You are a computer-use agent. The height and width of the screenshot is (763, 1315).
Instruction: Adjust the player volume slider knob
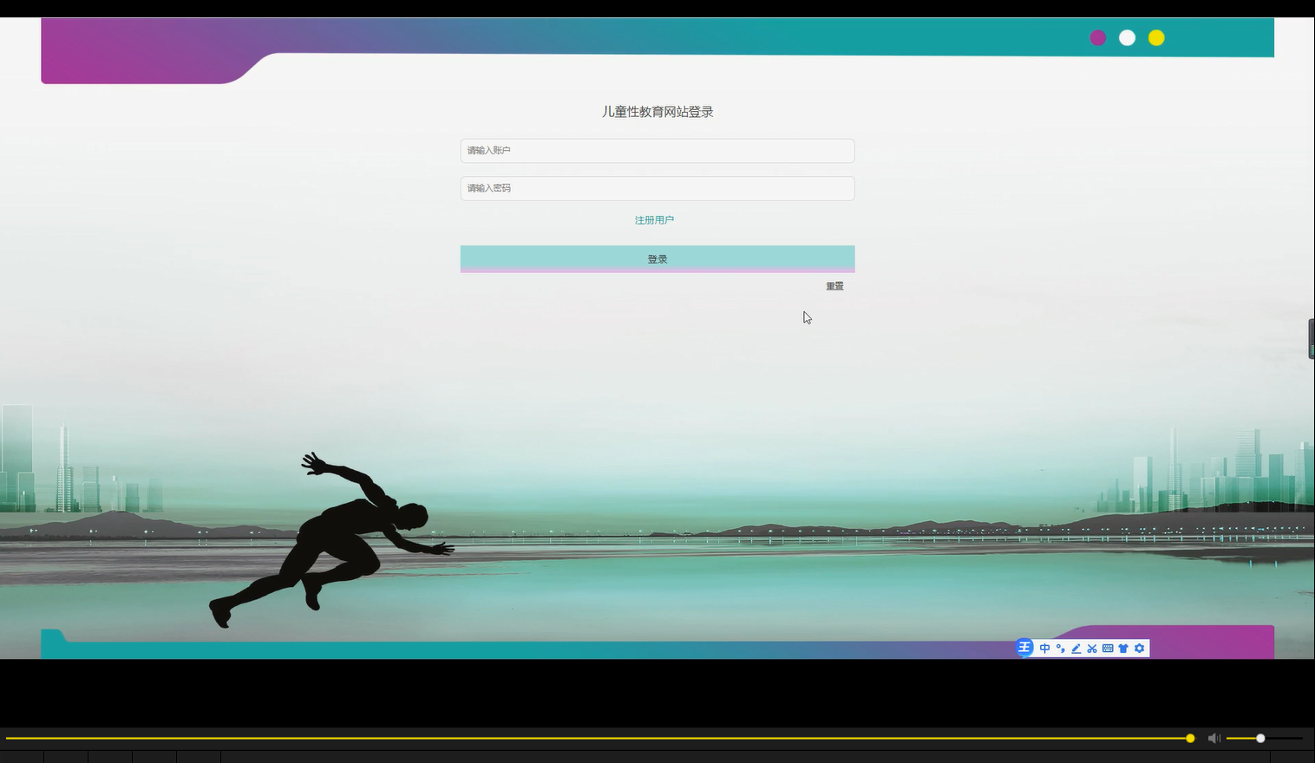pos(1260,739)
